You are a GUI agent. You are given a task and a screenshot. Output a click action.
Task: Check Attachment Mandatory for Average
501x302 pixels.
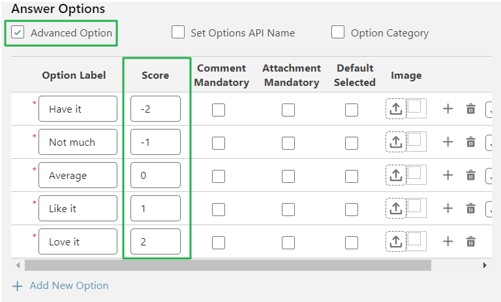point(288,176)
